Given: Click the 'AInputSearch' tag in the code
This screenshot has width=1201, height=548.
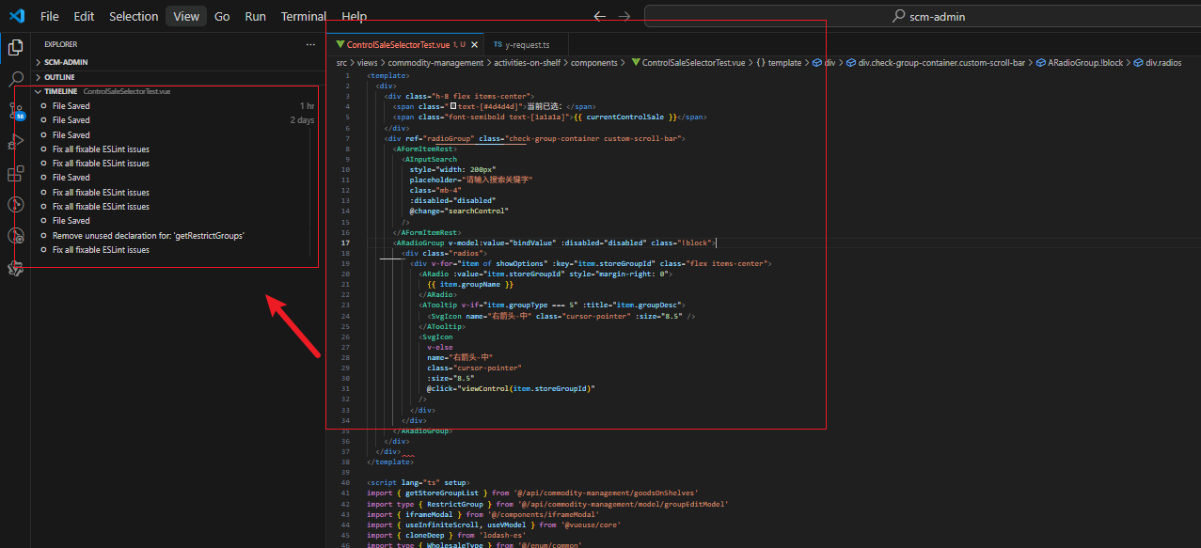Looking at the screenshot, I should (433, 159).
